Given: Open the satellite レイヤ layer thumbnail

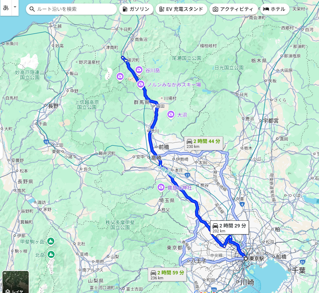Looking at the screenshot, I should (15, 282).
